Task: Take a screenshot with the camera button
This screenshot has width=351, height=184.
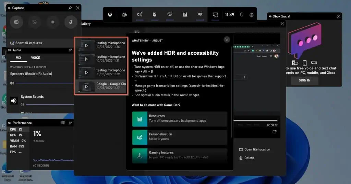Action: (x=16, y=22)
